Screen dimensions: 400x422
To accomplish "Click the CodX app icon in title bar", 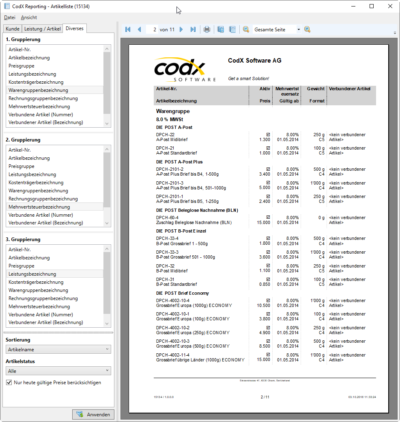I will pos(7,6).
